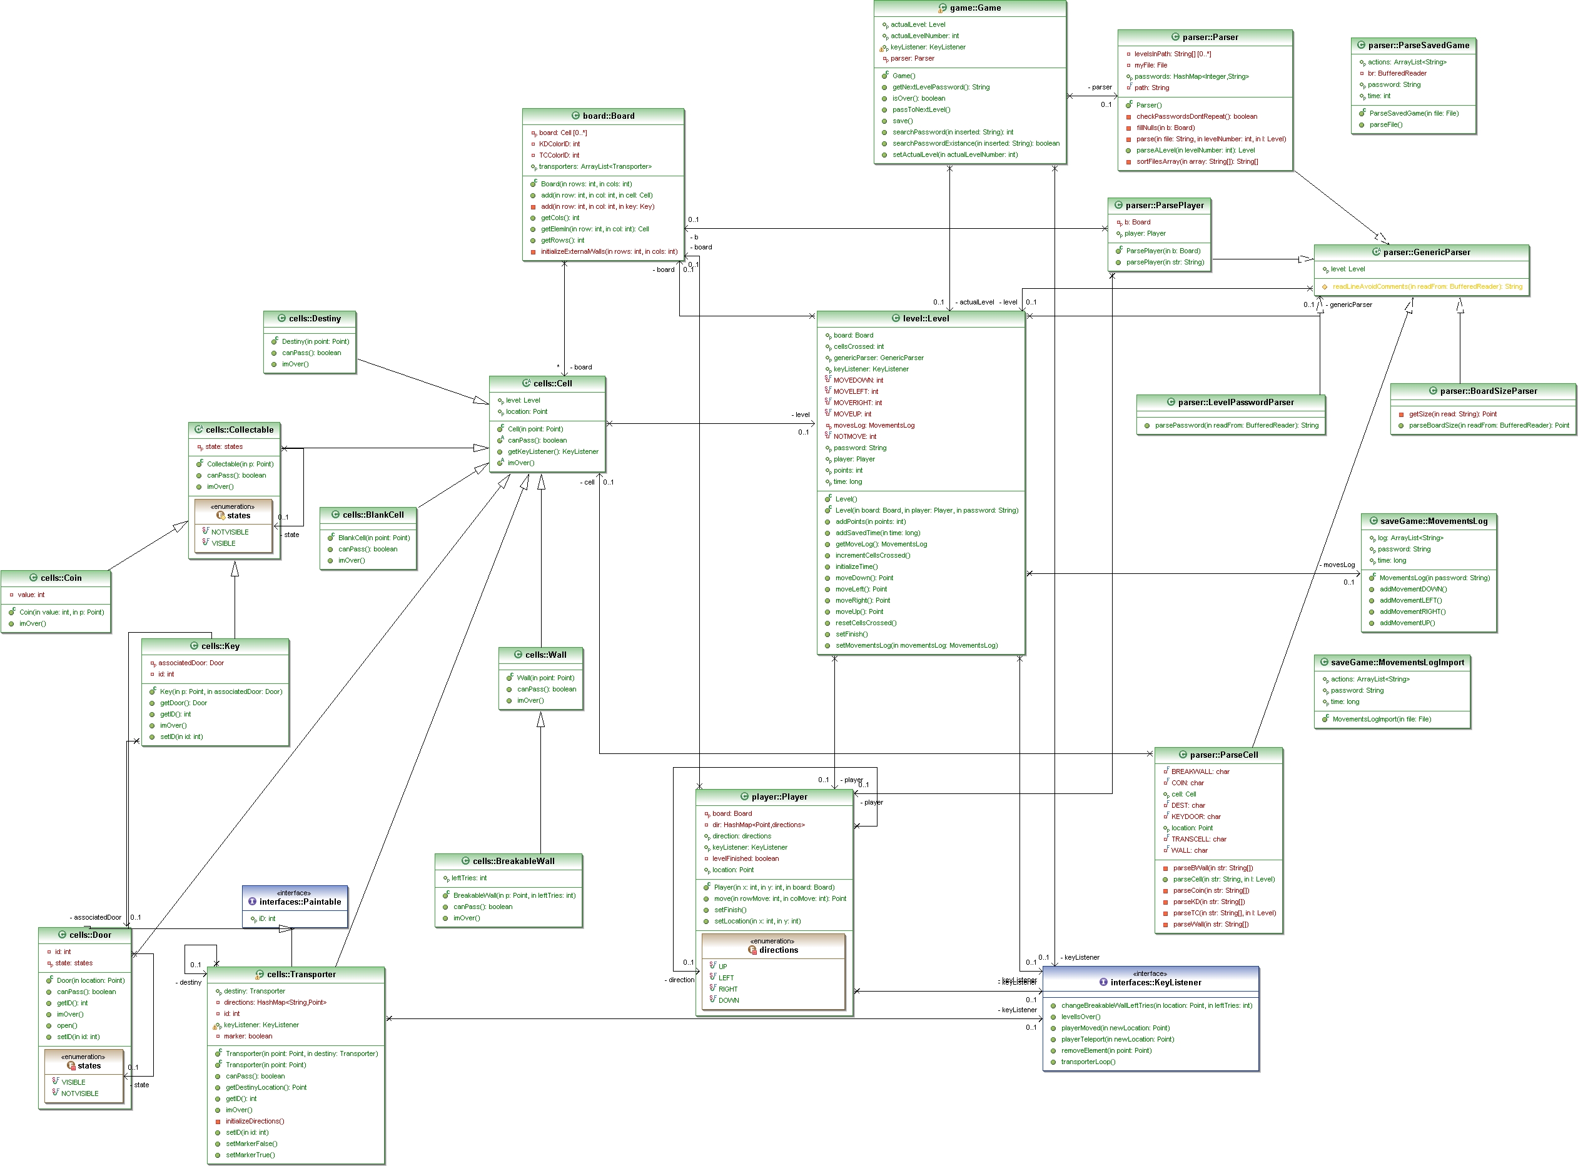Click "setMarkerTrue()" in cells::Transporter

[x=250, y=1155]
